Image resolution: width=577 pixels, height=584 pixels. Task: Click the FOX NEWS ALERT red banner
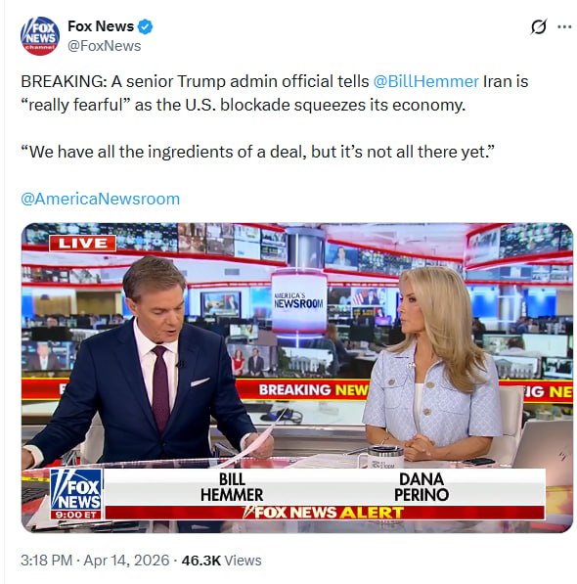point(325,513)
